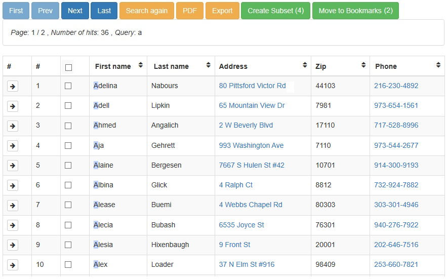Open address 80 Pittsford Victor Rd
The image size is (447, 279).
pyautogui.click(x=252, y=86)
